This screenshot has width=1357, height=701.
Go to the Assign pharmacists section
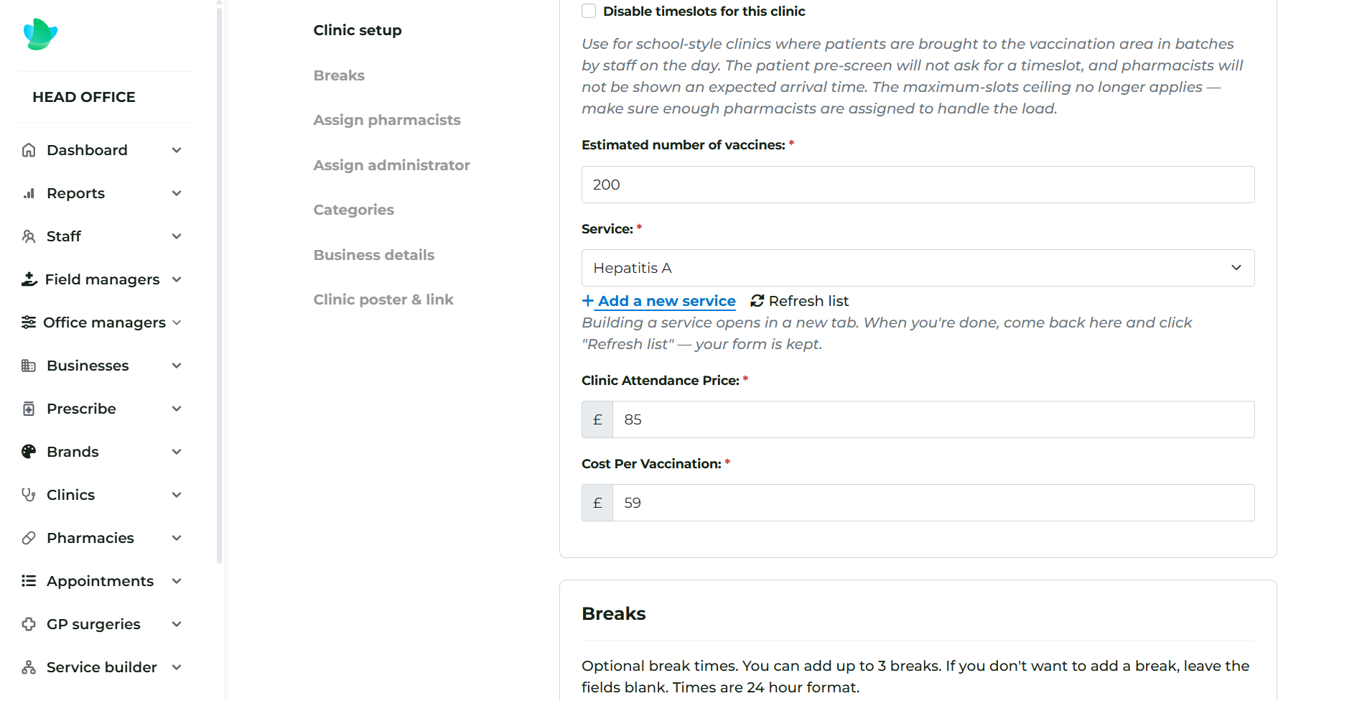point(387,120)
